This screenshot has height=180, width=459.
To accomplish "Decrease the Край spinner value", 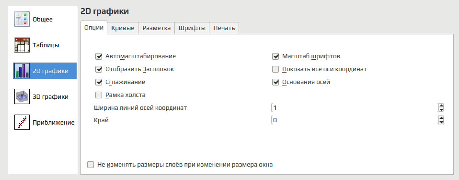I will (x=441, y=122).
